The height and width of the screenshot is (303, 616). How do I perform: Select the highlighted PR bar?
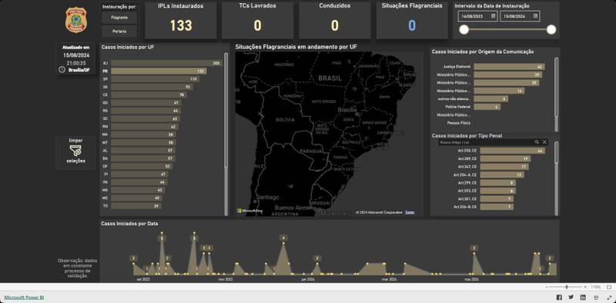click(159, 71)
